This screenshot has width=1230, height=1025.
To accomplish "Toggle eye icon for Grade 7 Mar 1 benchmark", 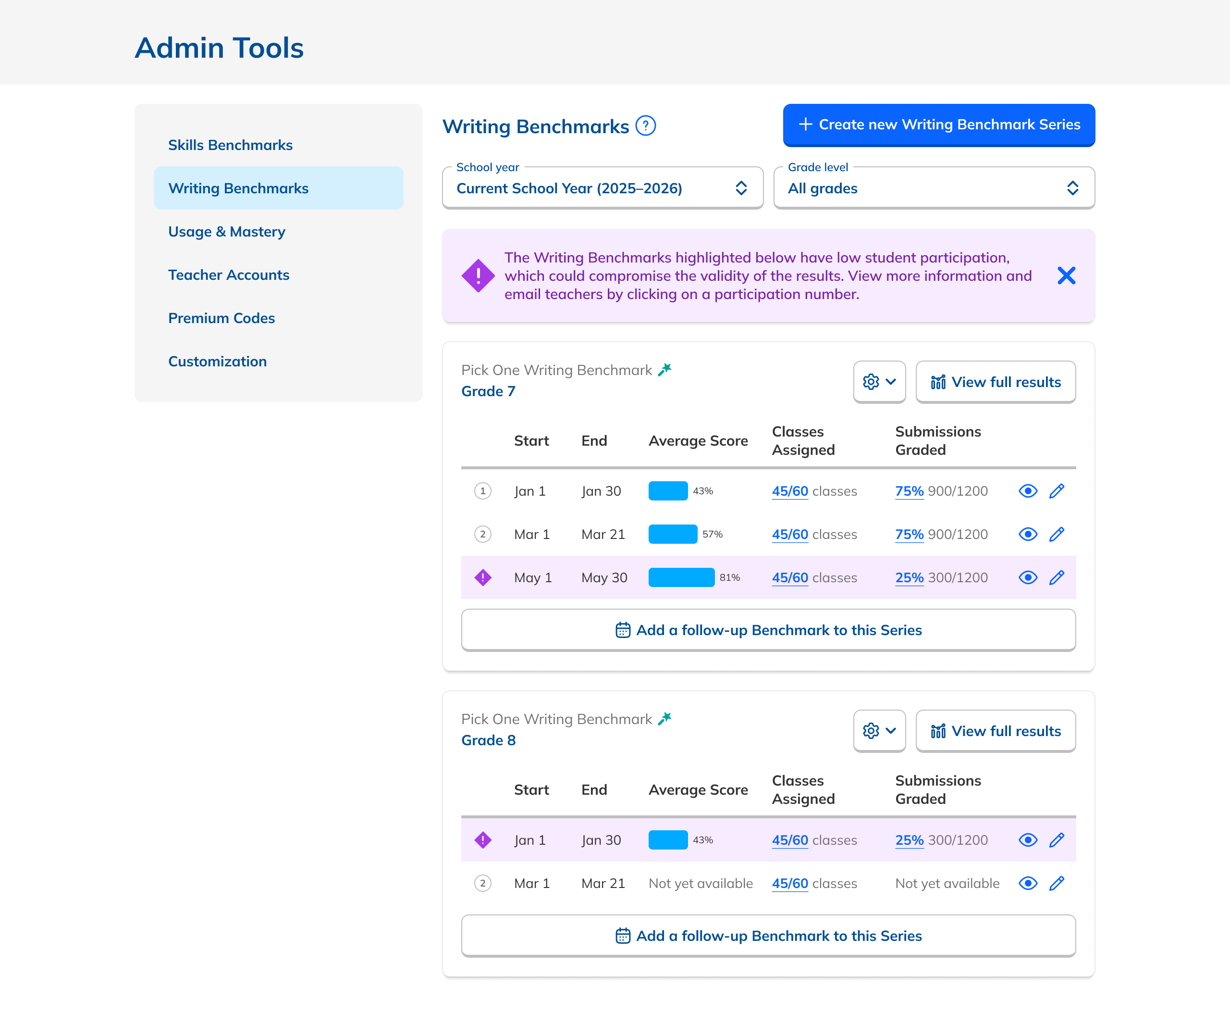I will [x=1028, y=535].
